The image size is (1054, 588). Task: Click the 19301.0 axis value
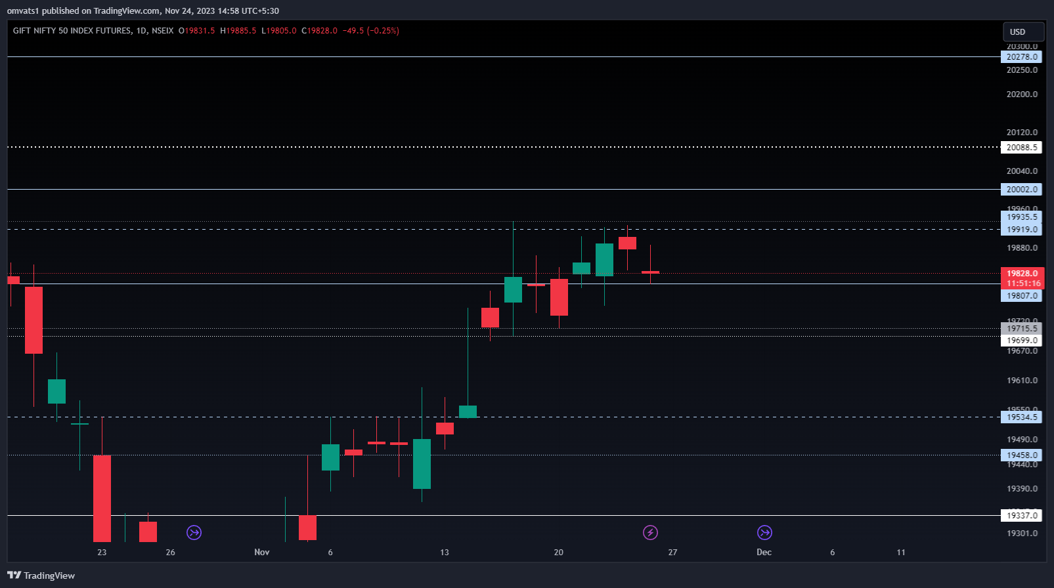(x=1022, y=534)
